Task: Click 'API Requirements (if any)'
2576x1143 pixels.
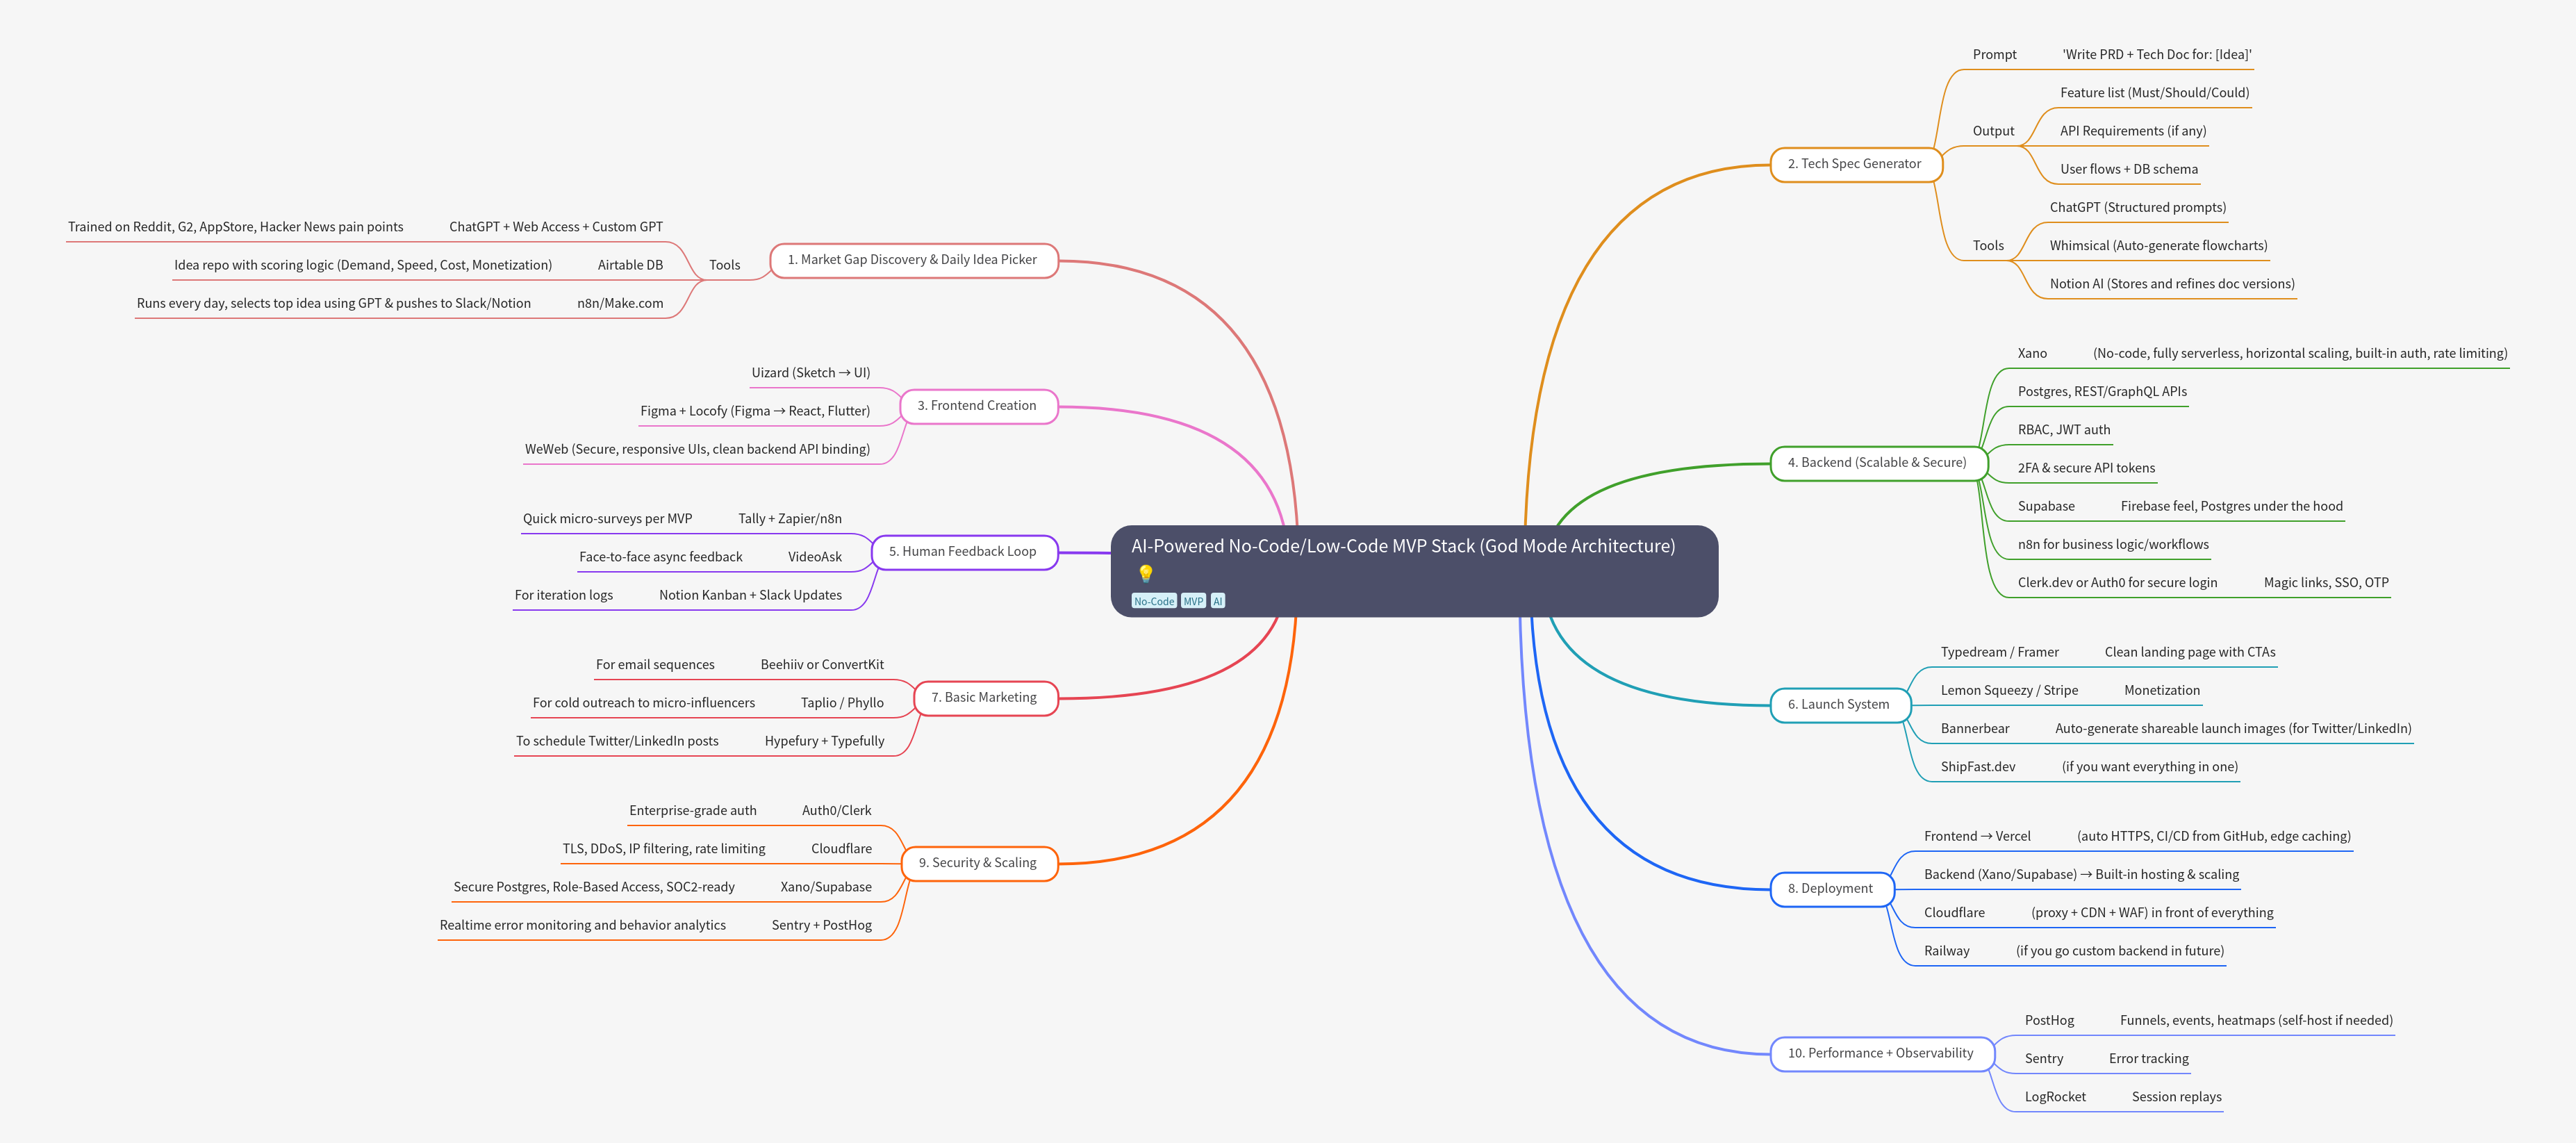Action: click(x=2133, y=131)
